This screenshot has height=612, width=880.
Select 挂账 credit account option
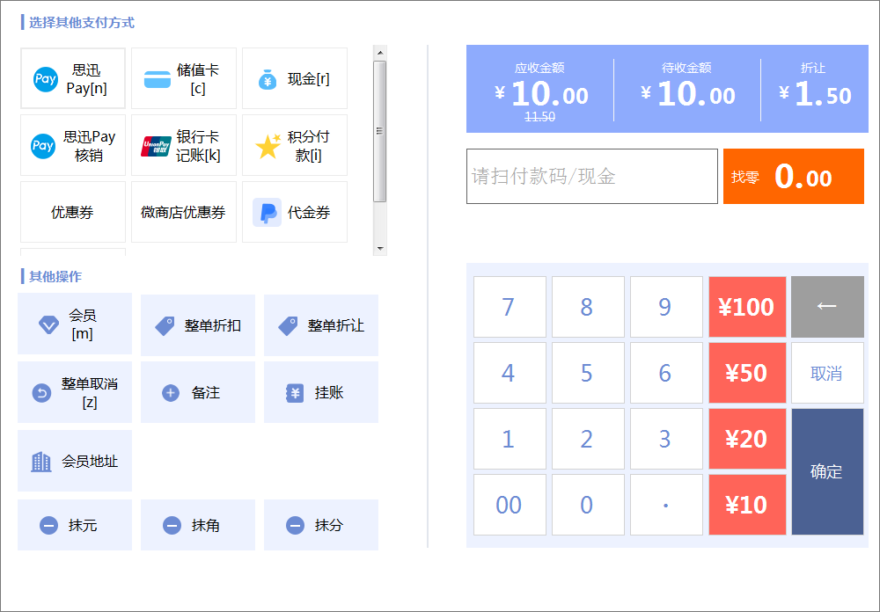(321, 392)
